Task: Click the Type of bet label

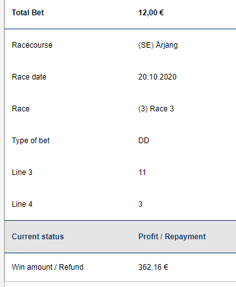Action: coord(31,141)
